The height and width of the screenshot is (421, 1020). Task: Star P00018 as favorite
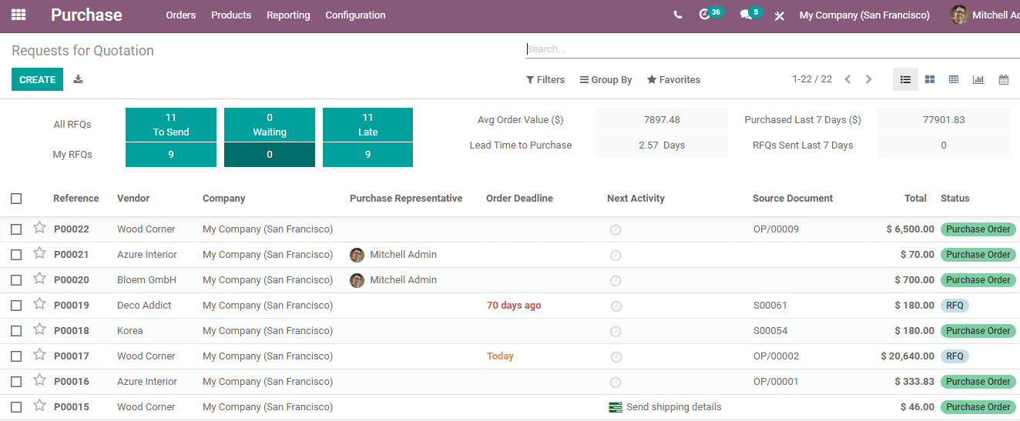pos(39,329)
